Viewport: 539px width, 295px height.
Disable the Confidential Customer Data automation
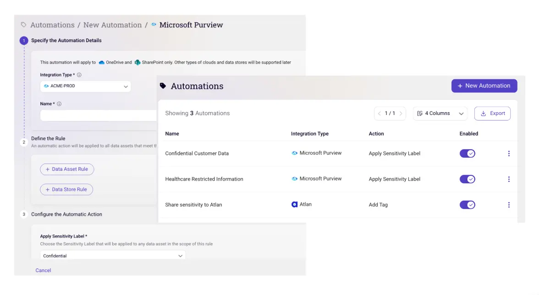[467, 153]
